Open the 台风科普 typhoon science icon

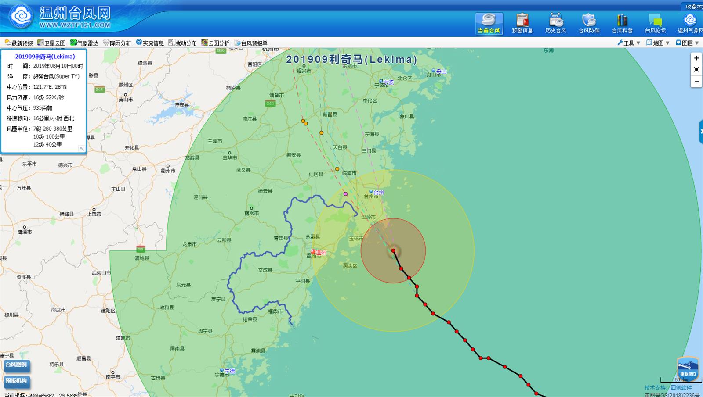(622, 23)
